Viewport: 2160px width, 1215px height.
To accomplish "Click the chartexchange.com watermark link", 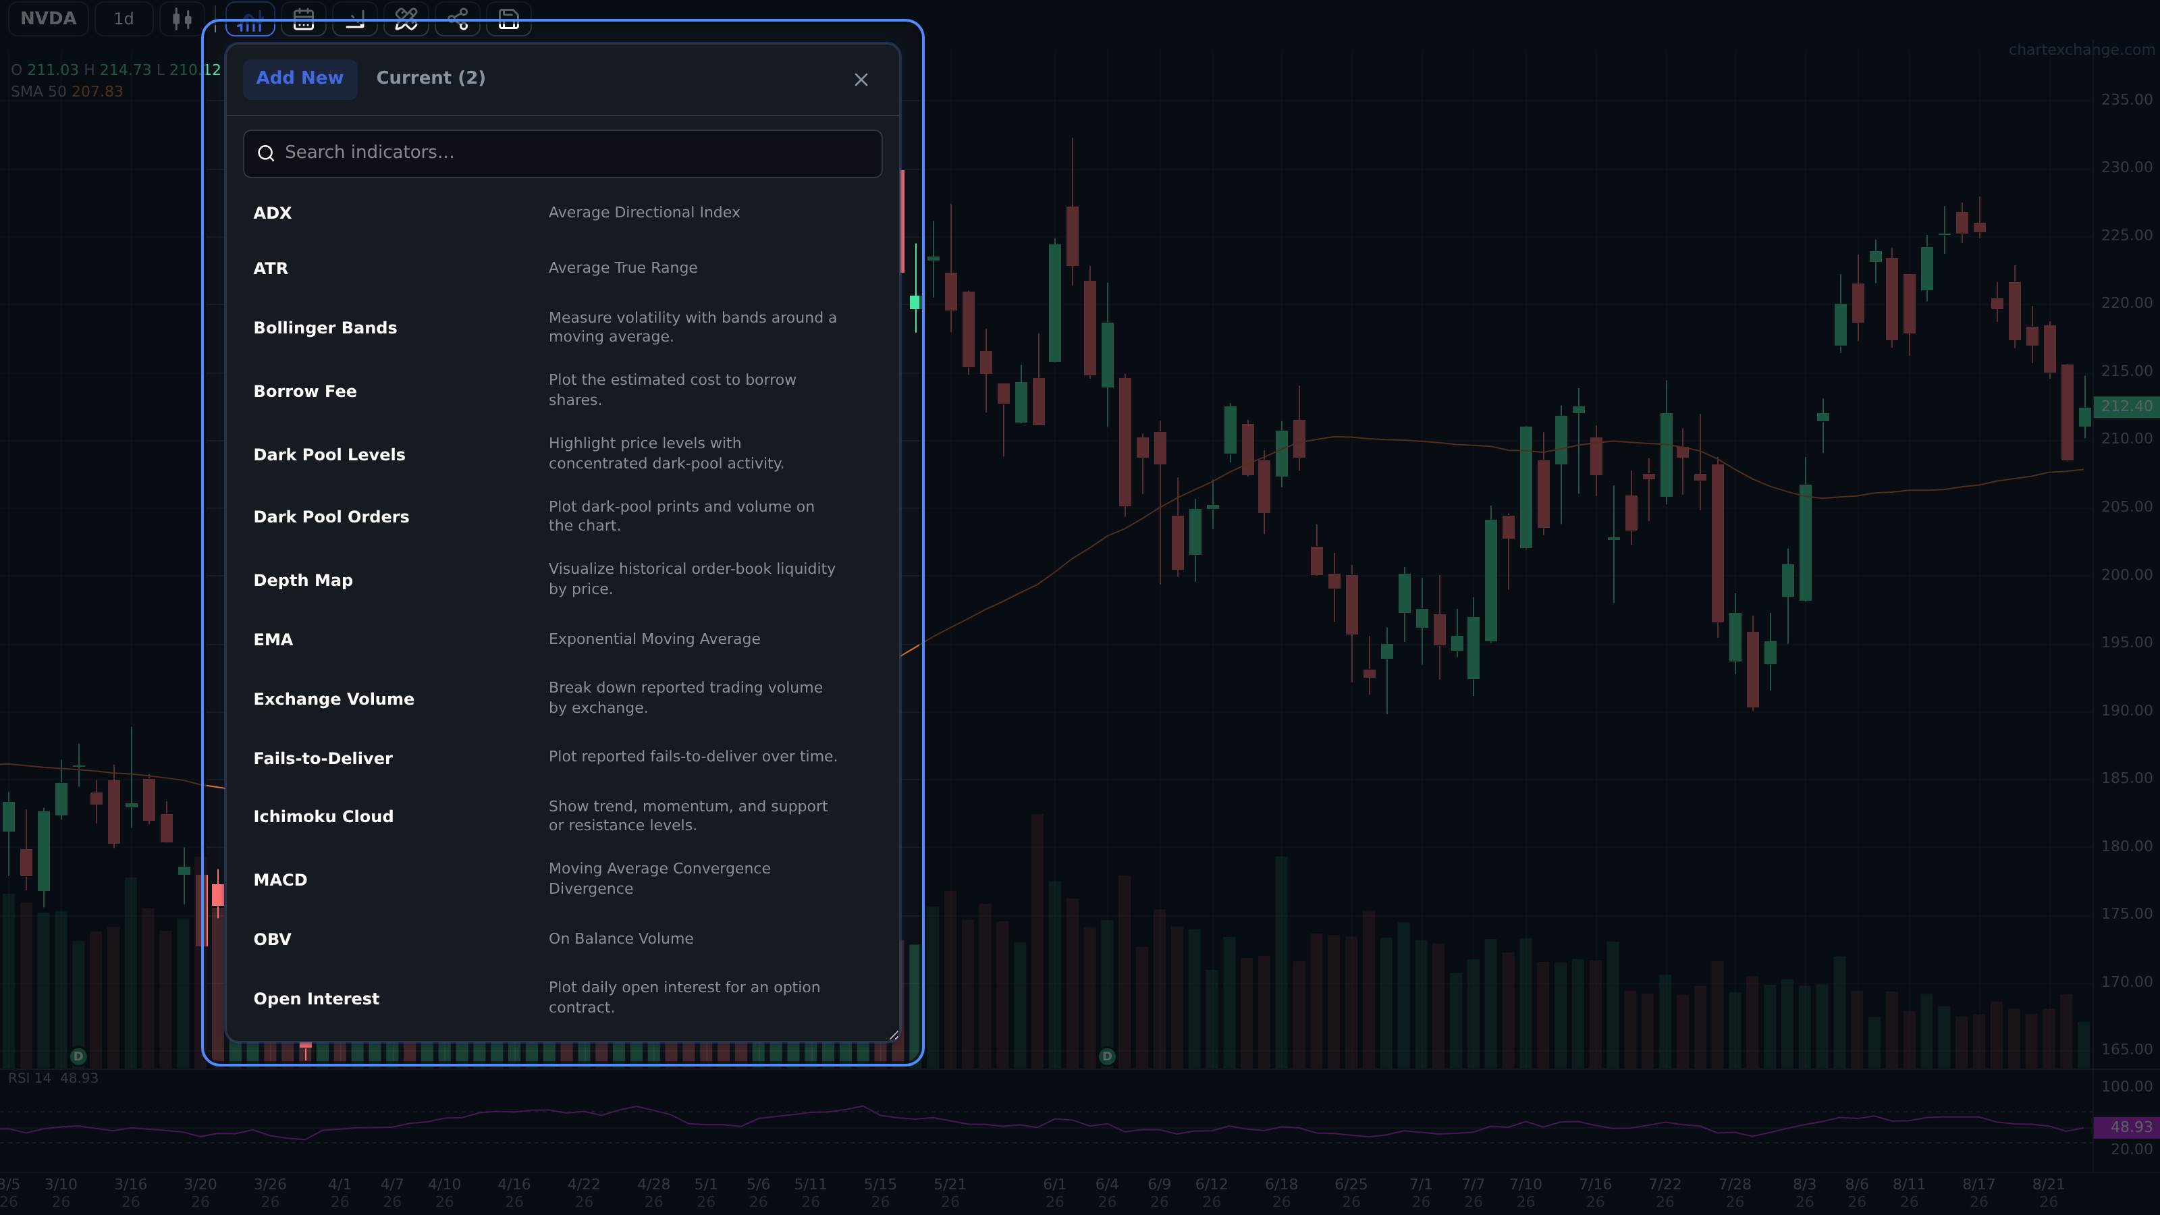I will coord(2081,51).
